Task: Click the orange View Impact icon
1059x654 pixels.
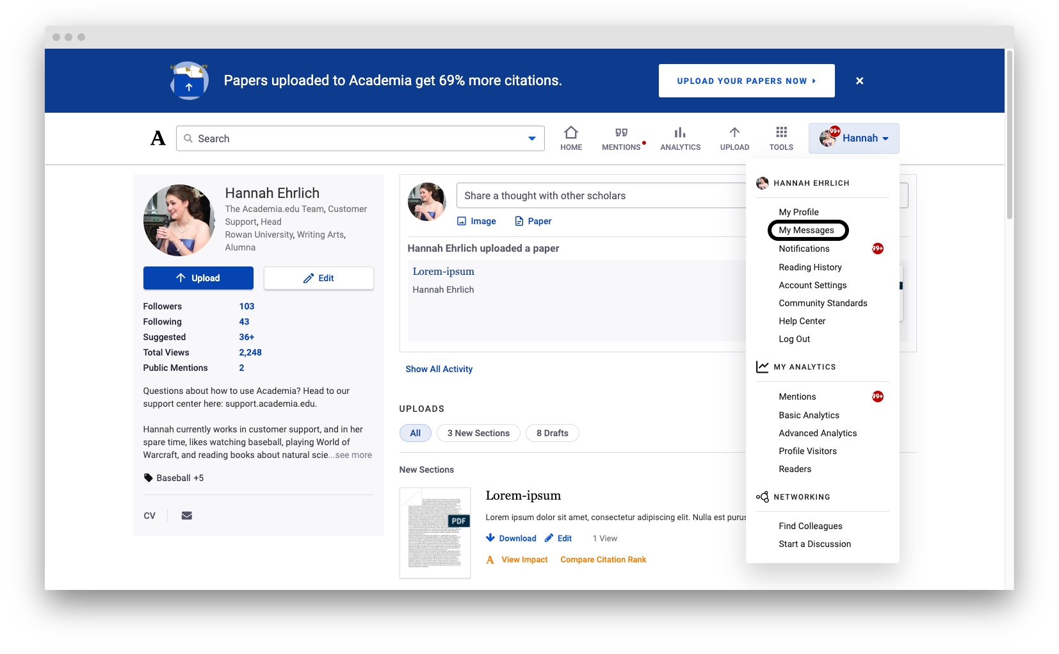Action: [490, 560]
